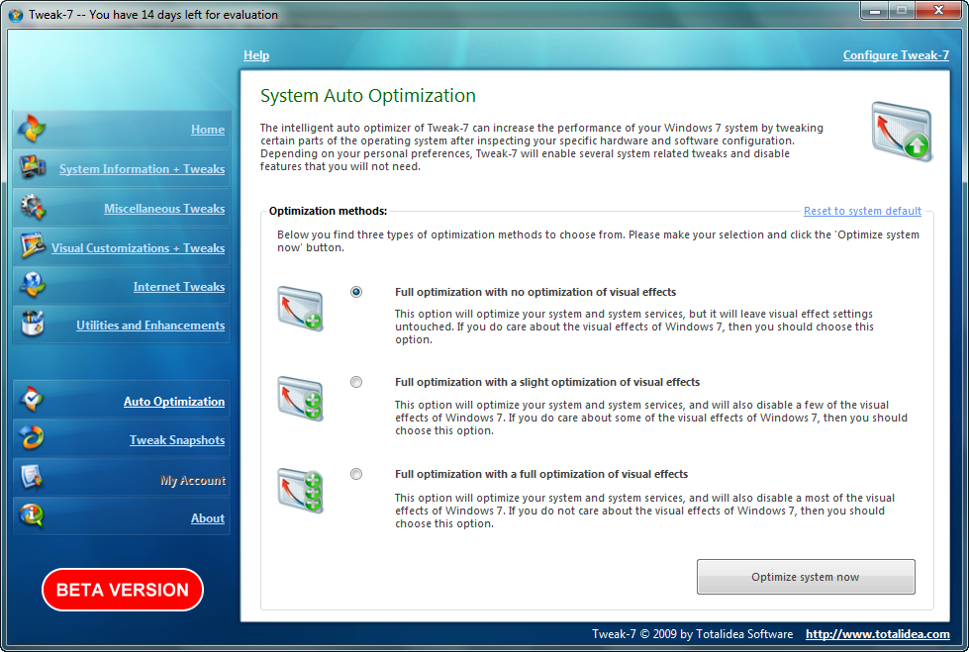Click the 'Full optimization with no optimization' heading
Viewport: 969px width, 652px height.
(x=535, y=292)
